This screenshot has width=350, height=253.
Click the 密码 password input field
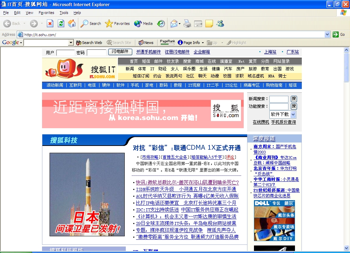96,53
